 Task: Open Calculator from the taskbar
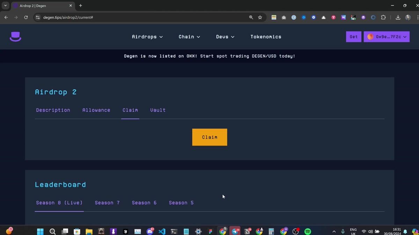point(271,232)
